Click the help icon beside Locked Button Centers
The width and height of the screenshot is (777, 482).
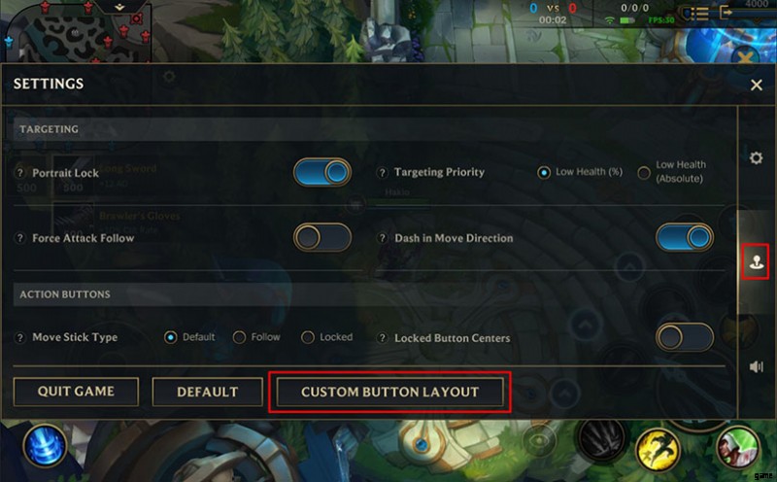coord(382,338)
